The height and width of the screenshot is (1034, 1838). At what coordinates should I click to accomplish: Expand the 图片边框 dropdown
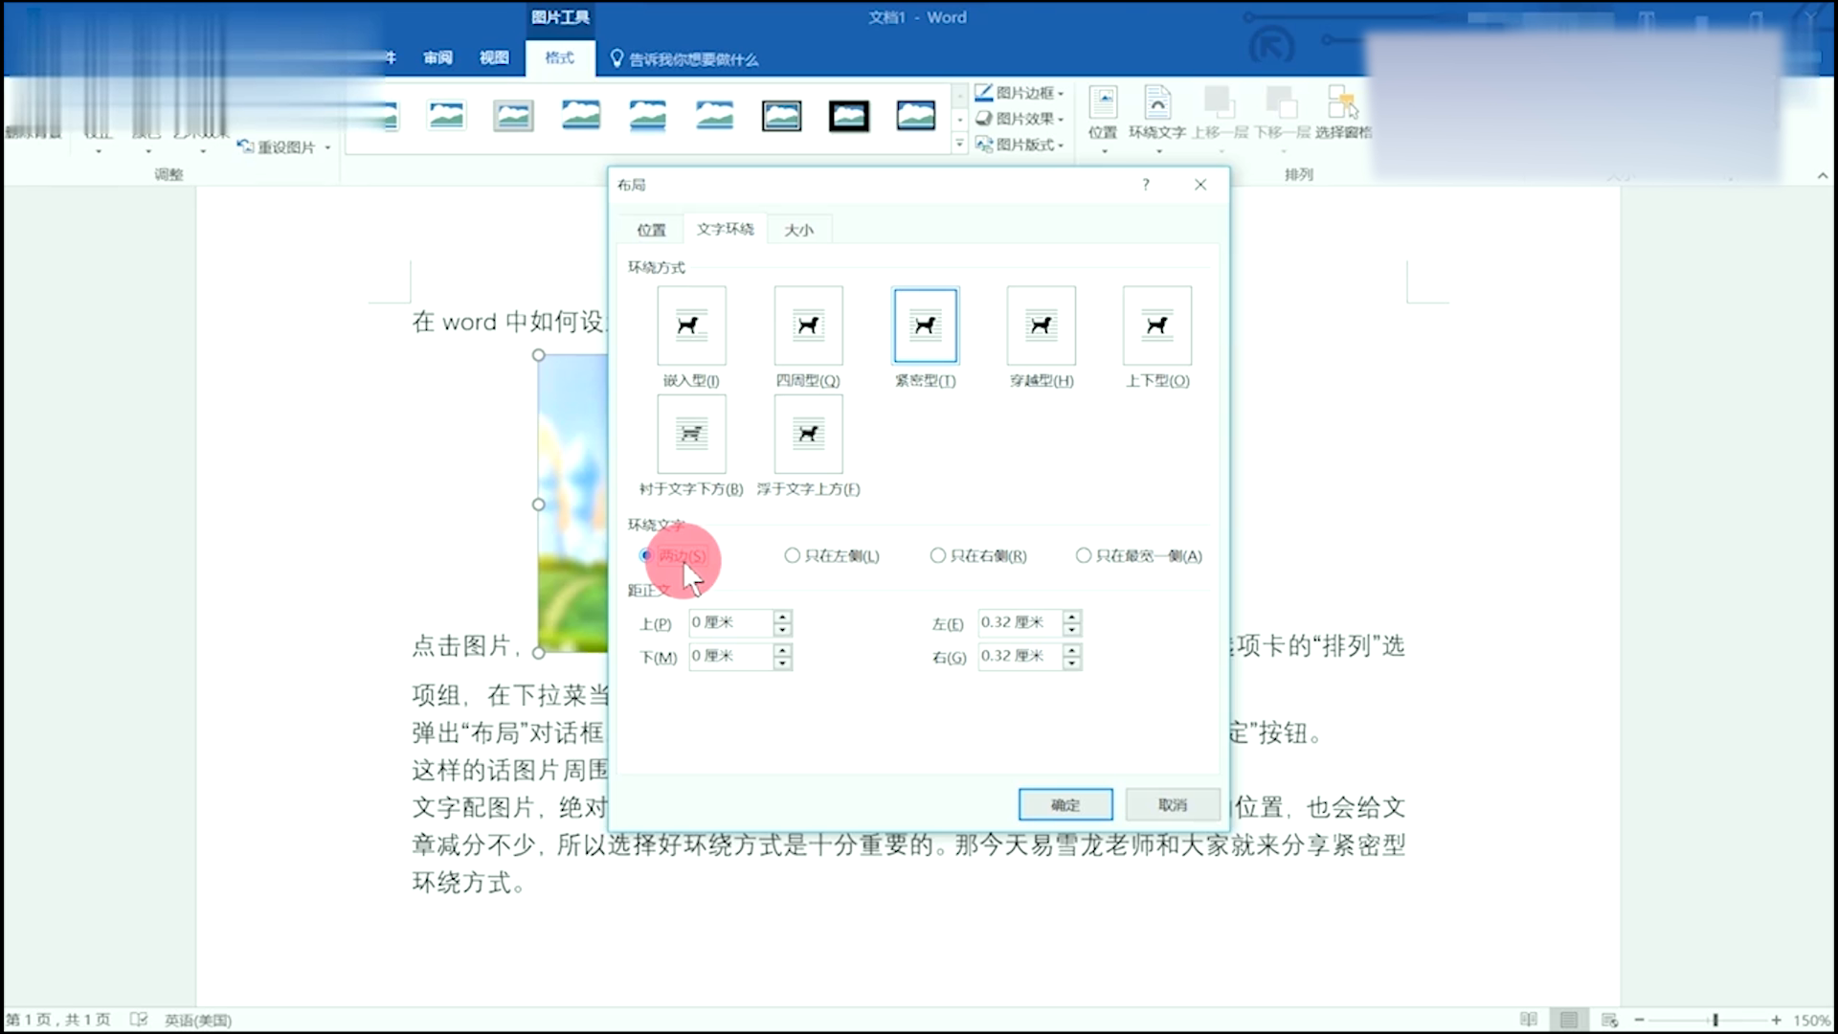[1020, 93]
